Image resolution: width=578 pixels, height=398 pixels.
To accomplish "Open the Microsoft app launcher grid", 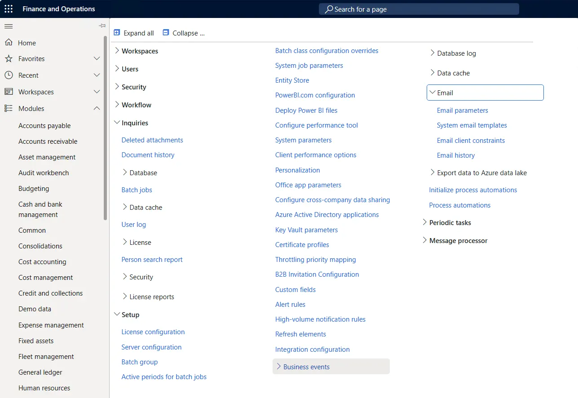I will [x=8, y=9].
